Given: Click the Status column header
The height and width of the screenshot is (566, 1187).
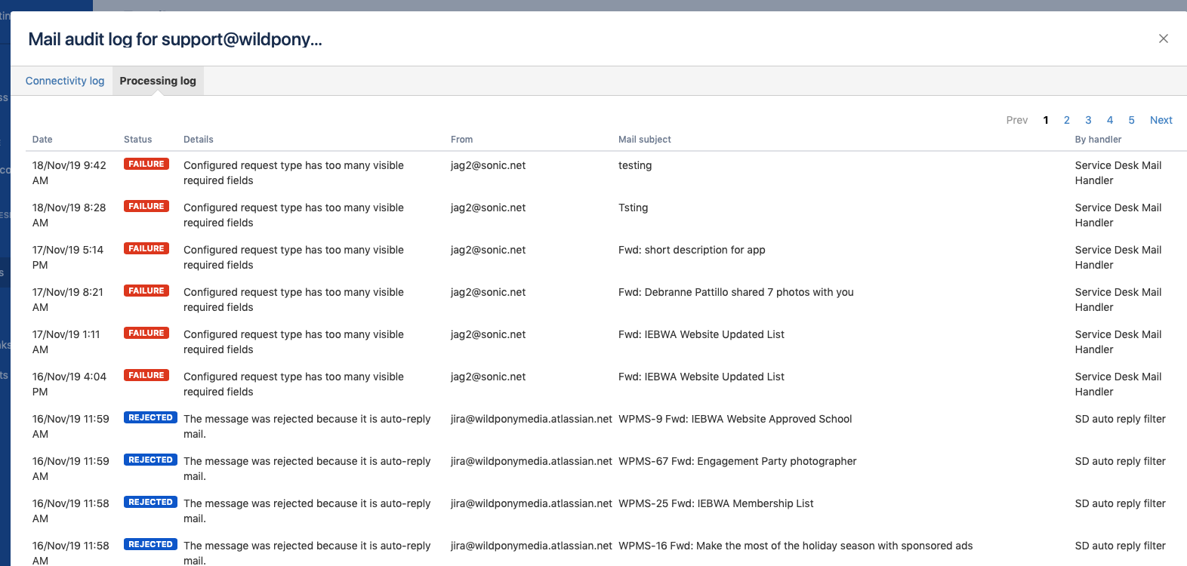Looking at the screenshot, I should click(x=138, y=140).
